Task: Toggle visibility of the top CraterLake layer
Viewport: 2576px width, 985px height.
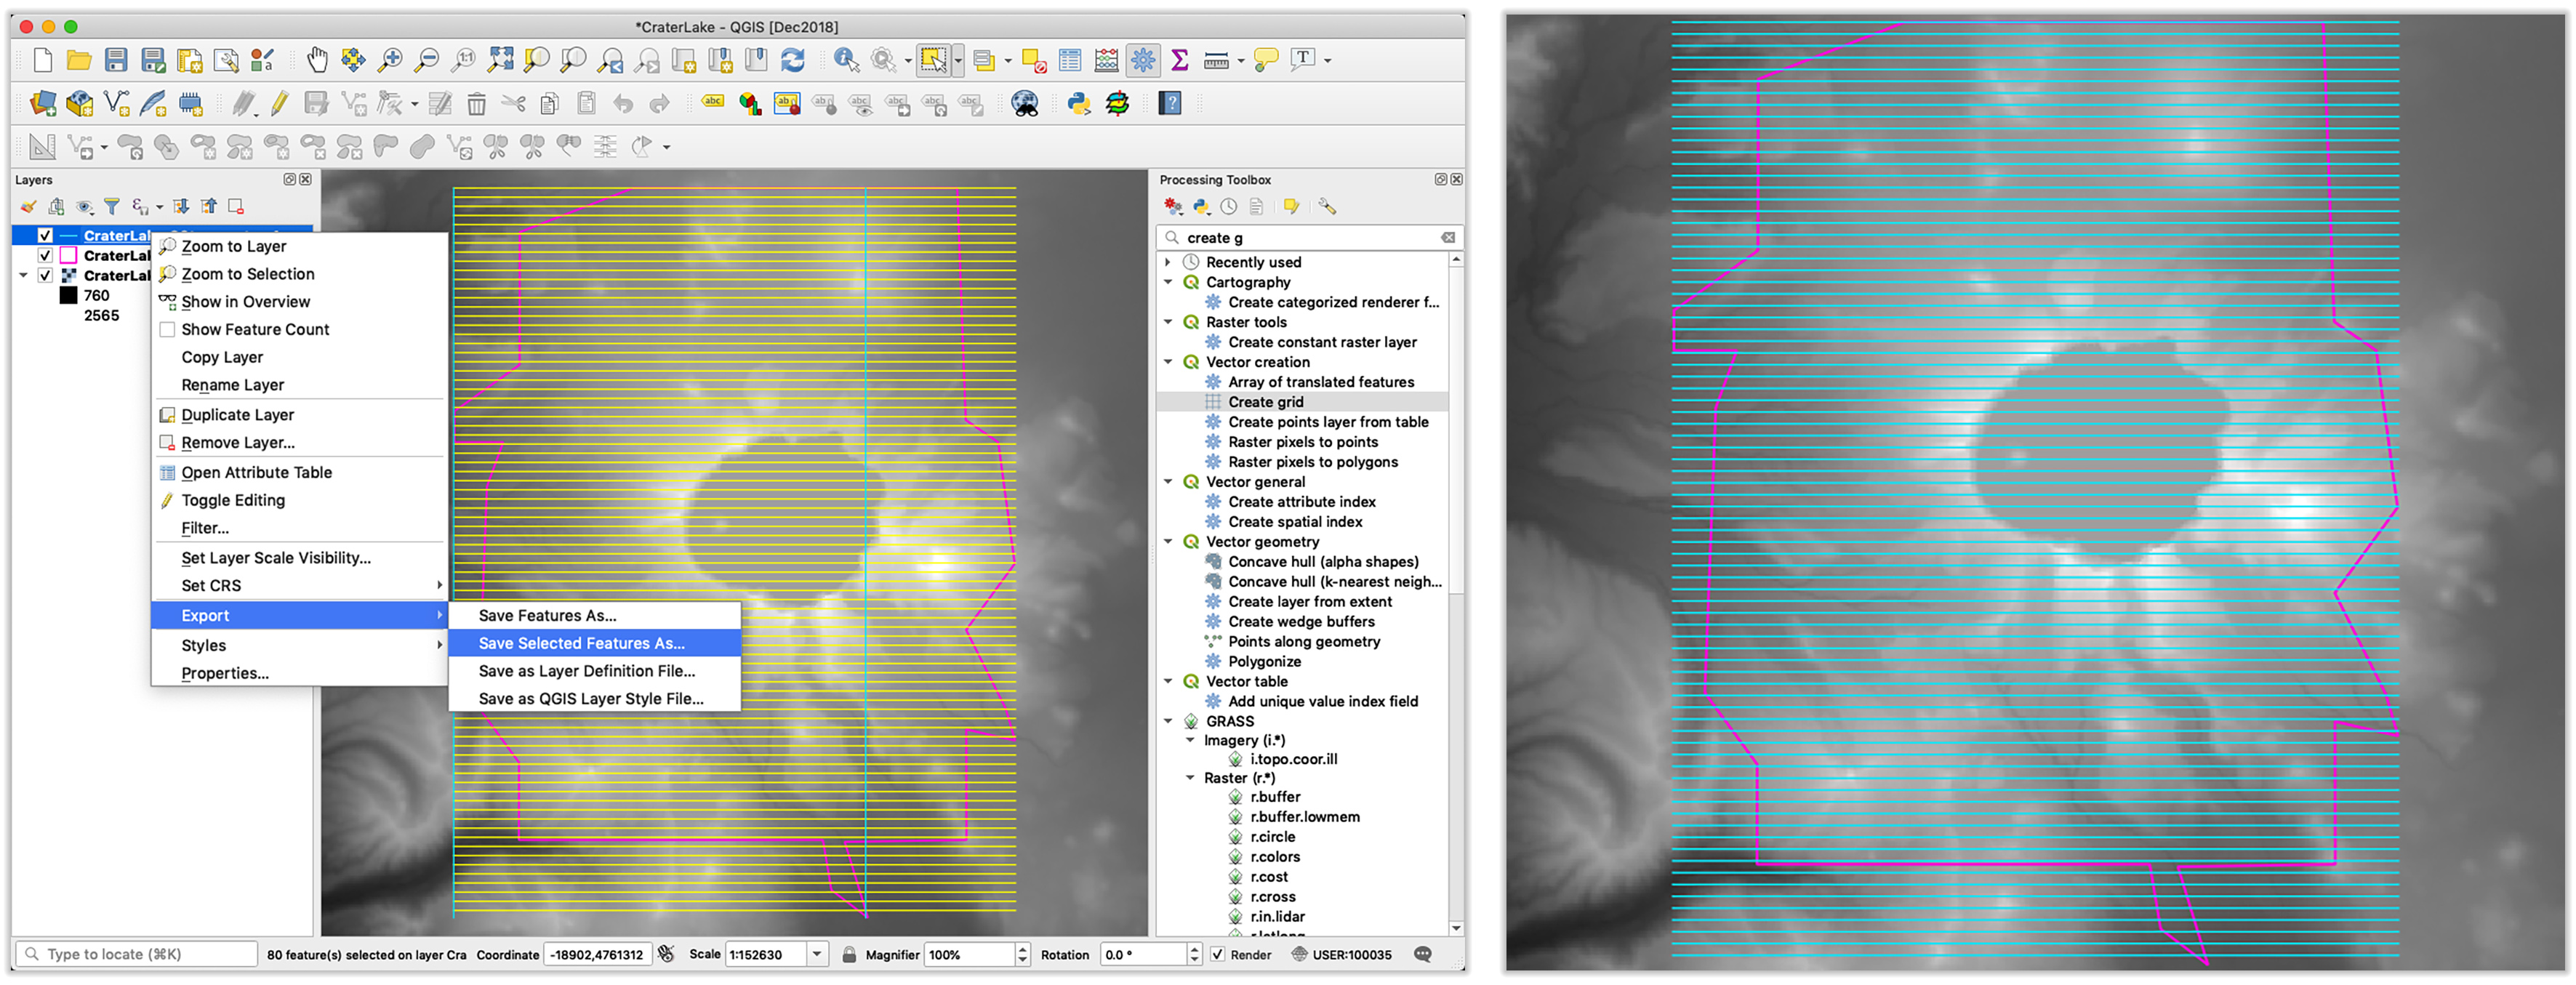Action: point(45,235)
